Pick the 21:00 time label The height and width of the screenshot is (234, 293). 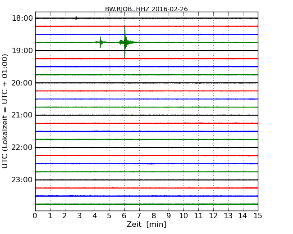click(22, 115)
